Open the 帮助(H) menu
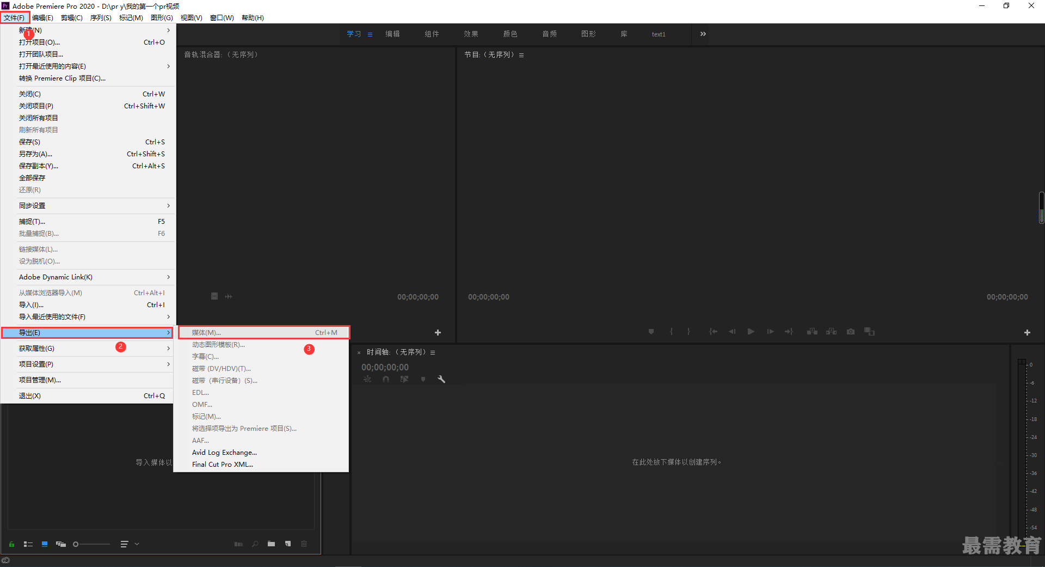Viewport: 1045px width, 567px height. 253,18
